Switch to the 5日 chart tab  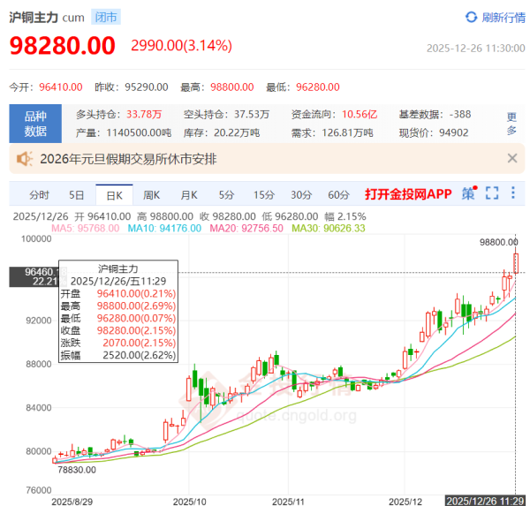pos(76,195)
